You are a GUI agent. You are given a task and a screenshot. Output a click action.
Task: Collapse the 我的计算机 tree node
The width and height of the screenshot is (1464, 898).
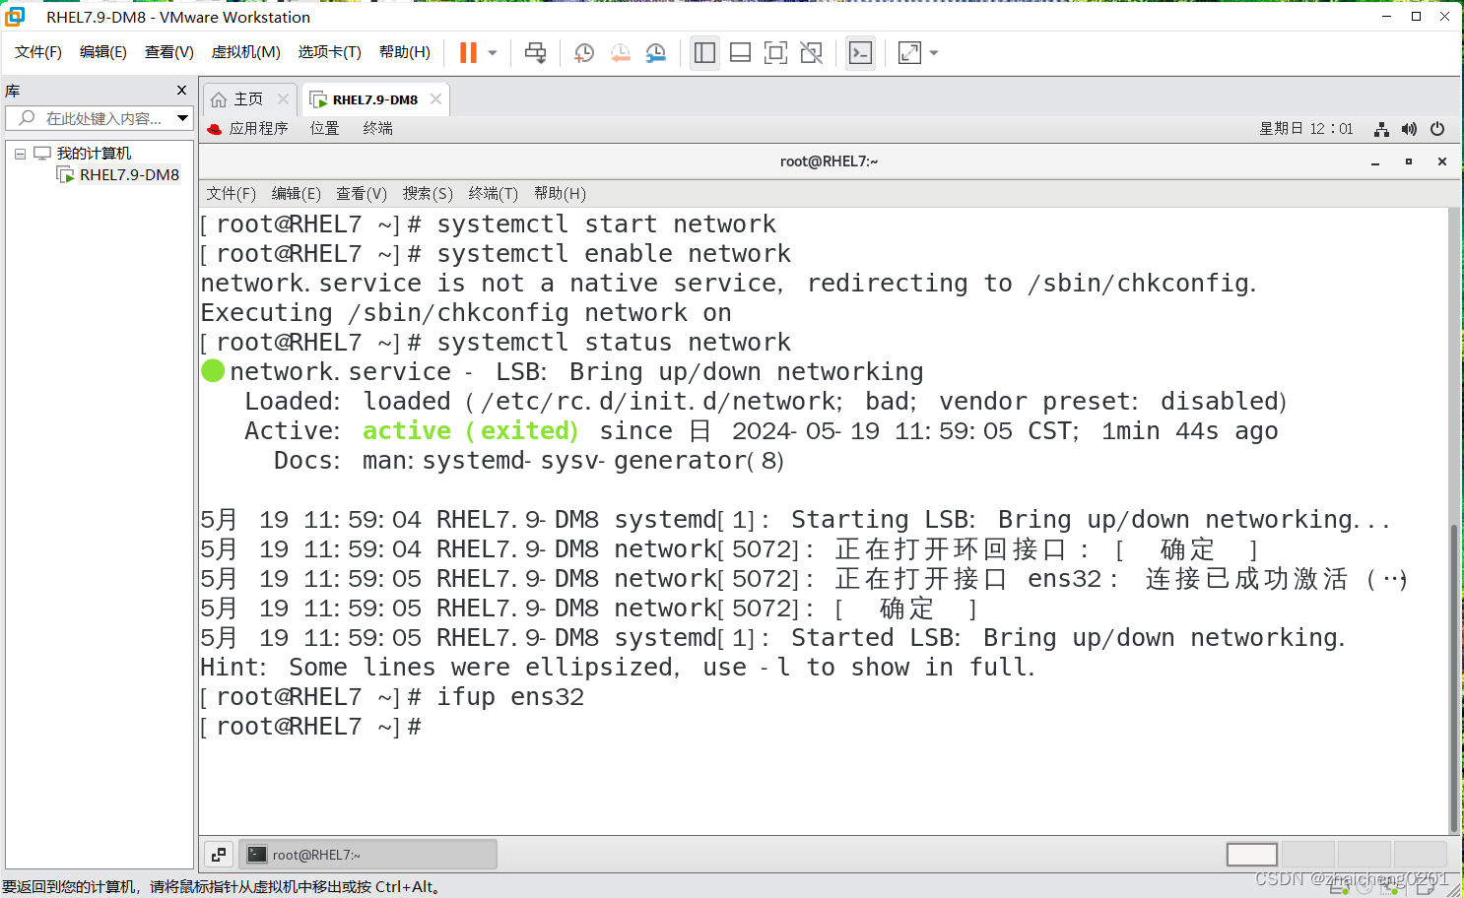[x=20, y=154]
